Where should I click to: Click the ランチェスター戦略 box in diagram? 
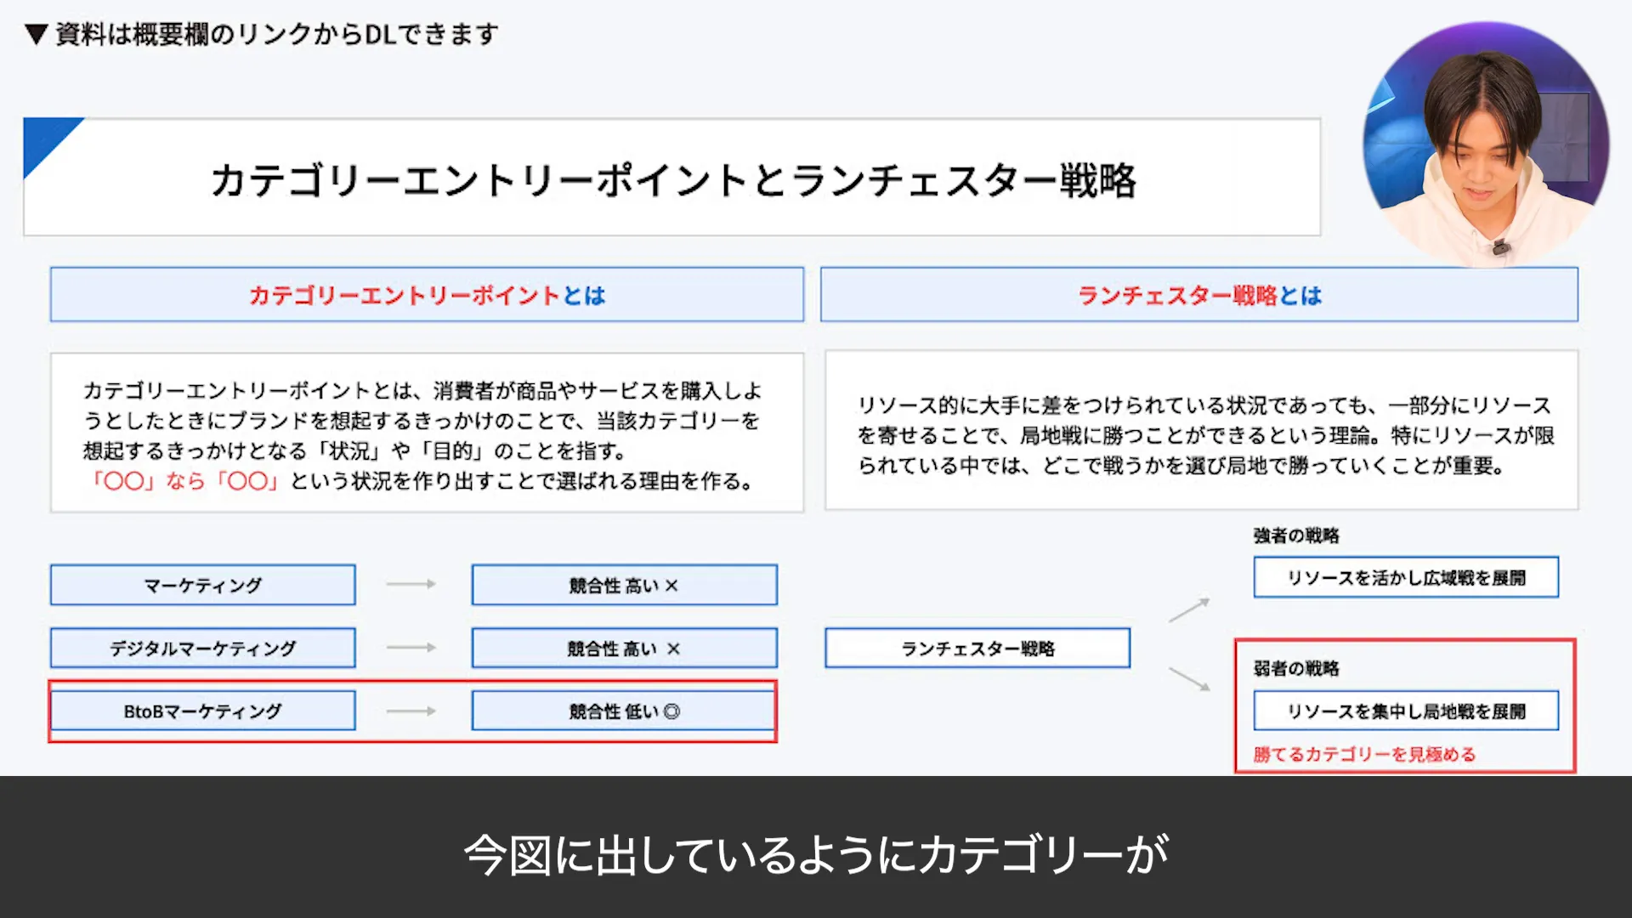click(x=977, y=648)
